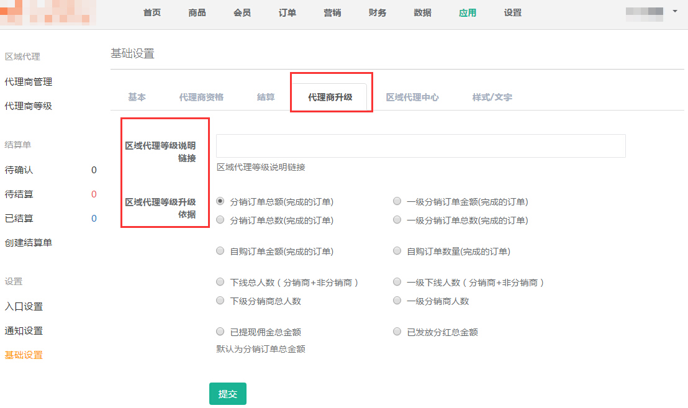Image resolution: width=688 pixels, height=408 pixels.
Task: Open 通知设置 in the sidebar
Action: click(24, 330)
